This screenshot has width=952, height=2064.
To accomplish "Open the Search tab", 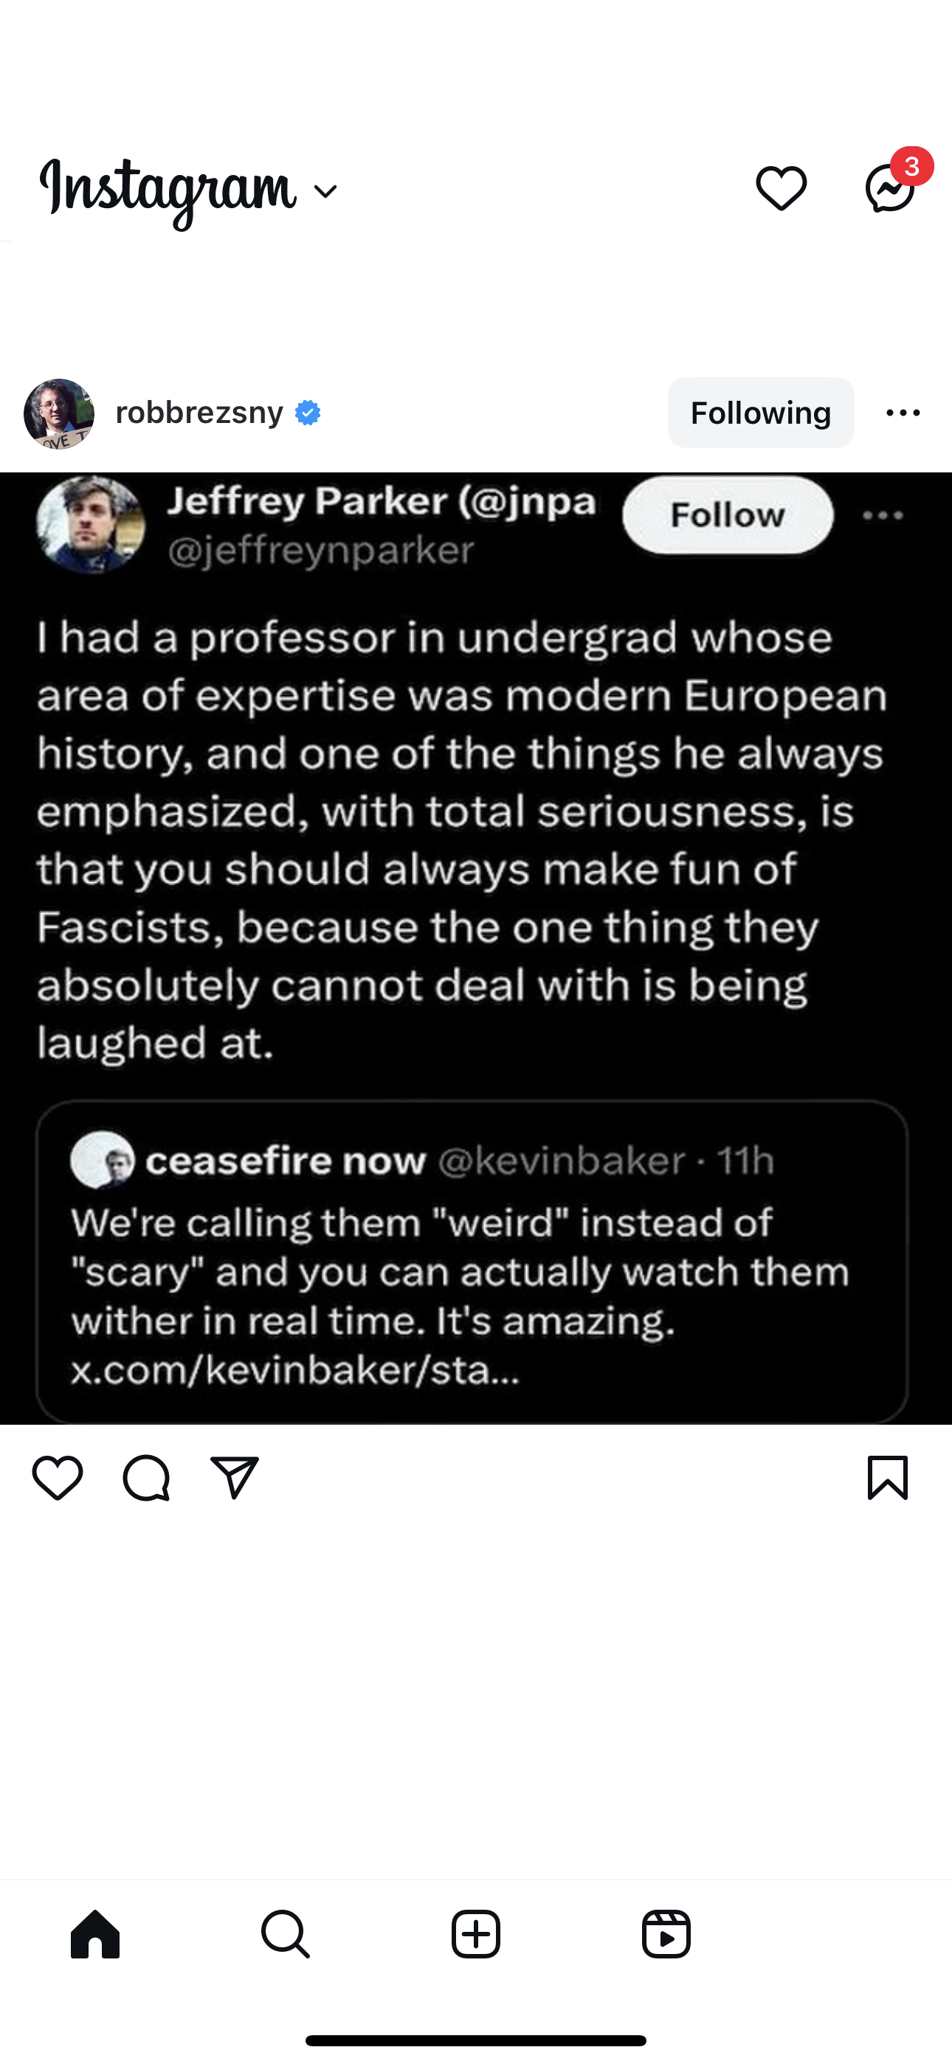I will tap(286, 1934).
